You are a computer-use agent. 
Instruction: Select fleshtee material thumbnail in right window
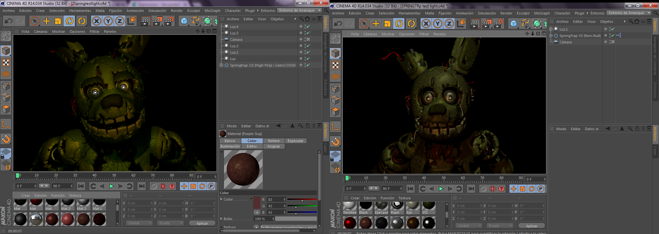click(x=350, y=207)
